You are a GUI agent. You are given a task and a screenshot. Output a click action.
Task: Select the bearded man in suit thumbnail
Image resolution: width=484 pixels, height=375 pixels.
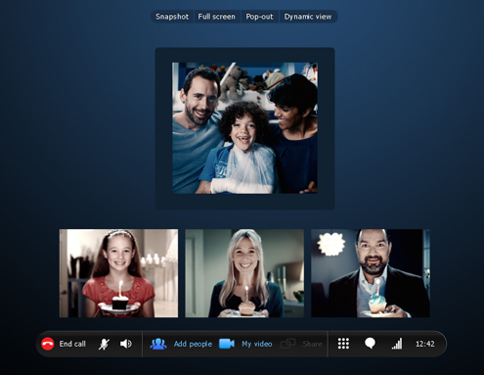371,273
